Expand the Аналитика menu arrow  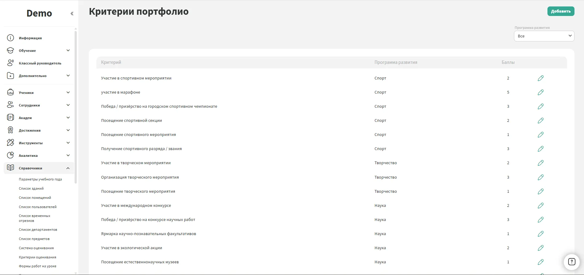click(x=68, y=156)
